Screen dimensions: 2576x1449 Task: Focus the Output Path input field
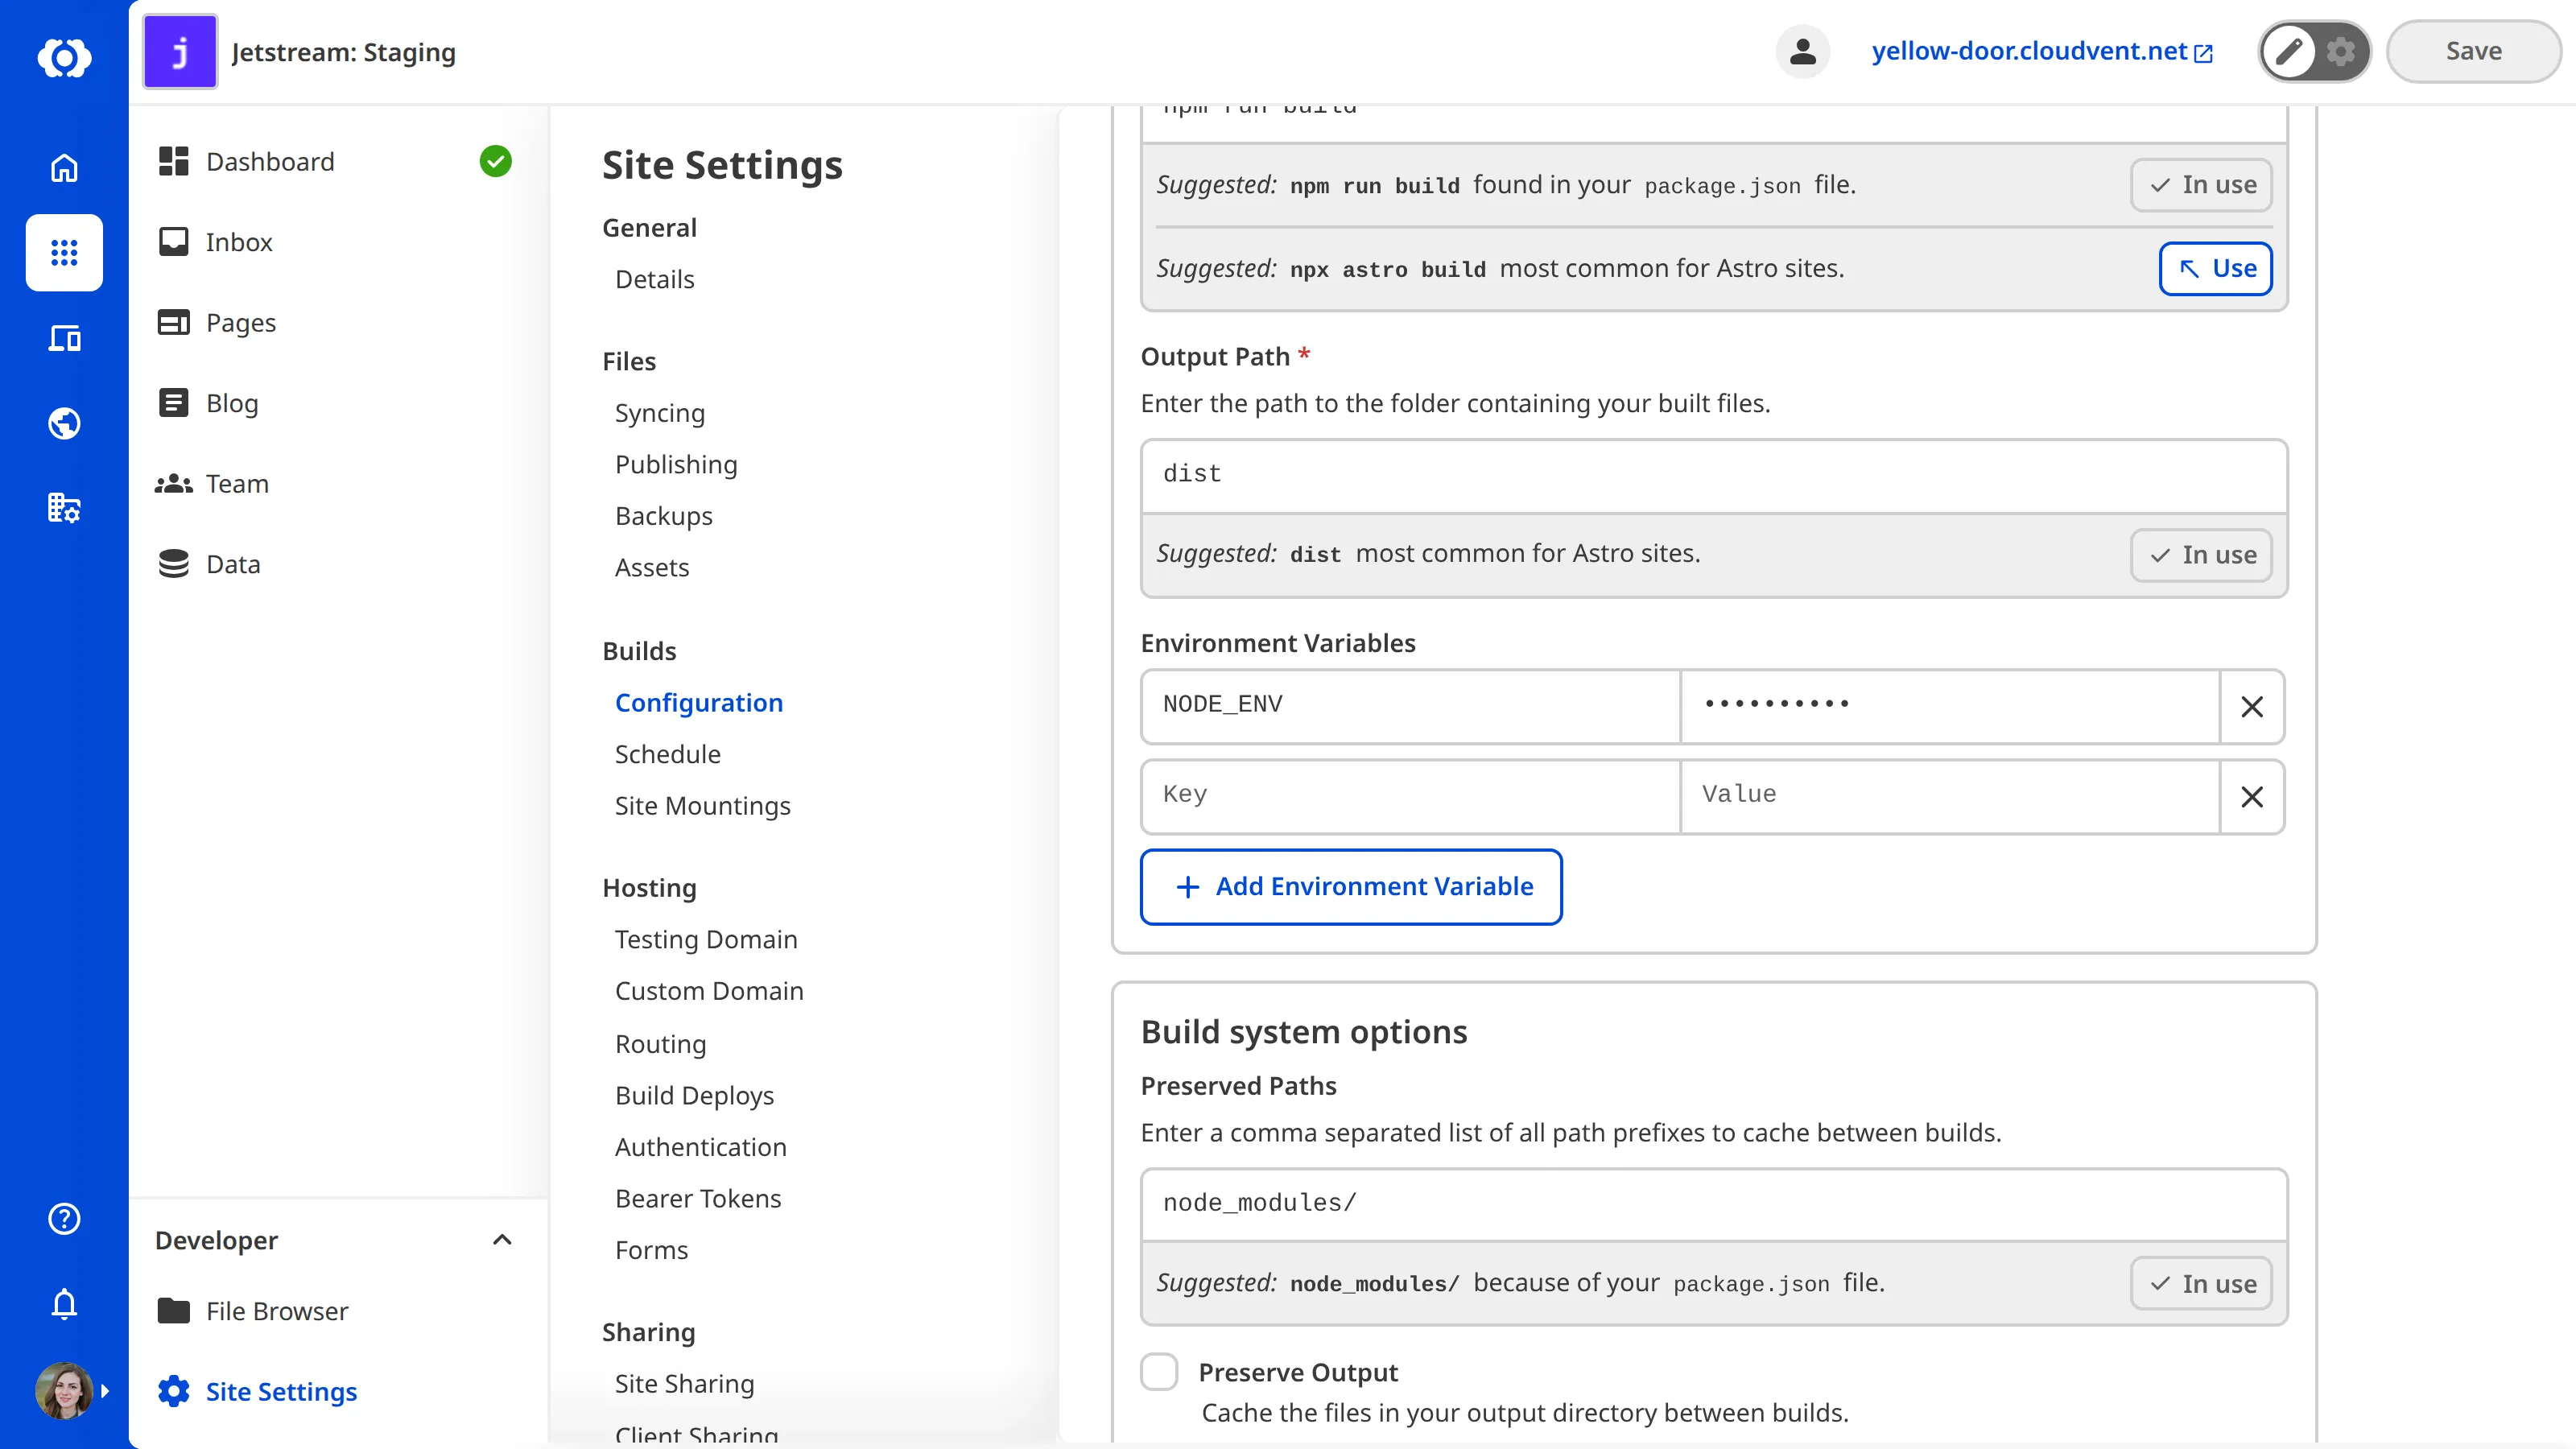(x=1714, y=475)
